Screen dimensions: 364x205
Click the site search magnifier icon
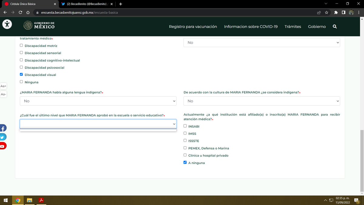pyautogui.click(x=335, y=27)
